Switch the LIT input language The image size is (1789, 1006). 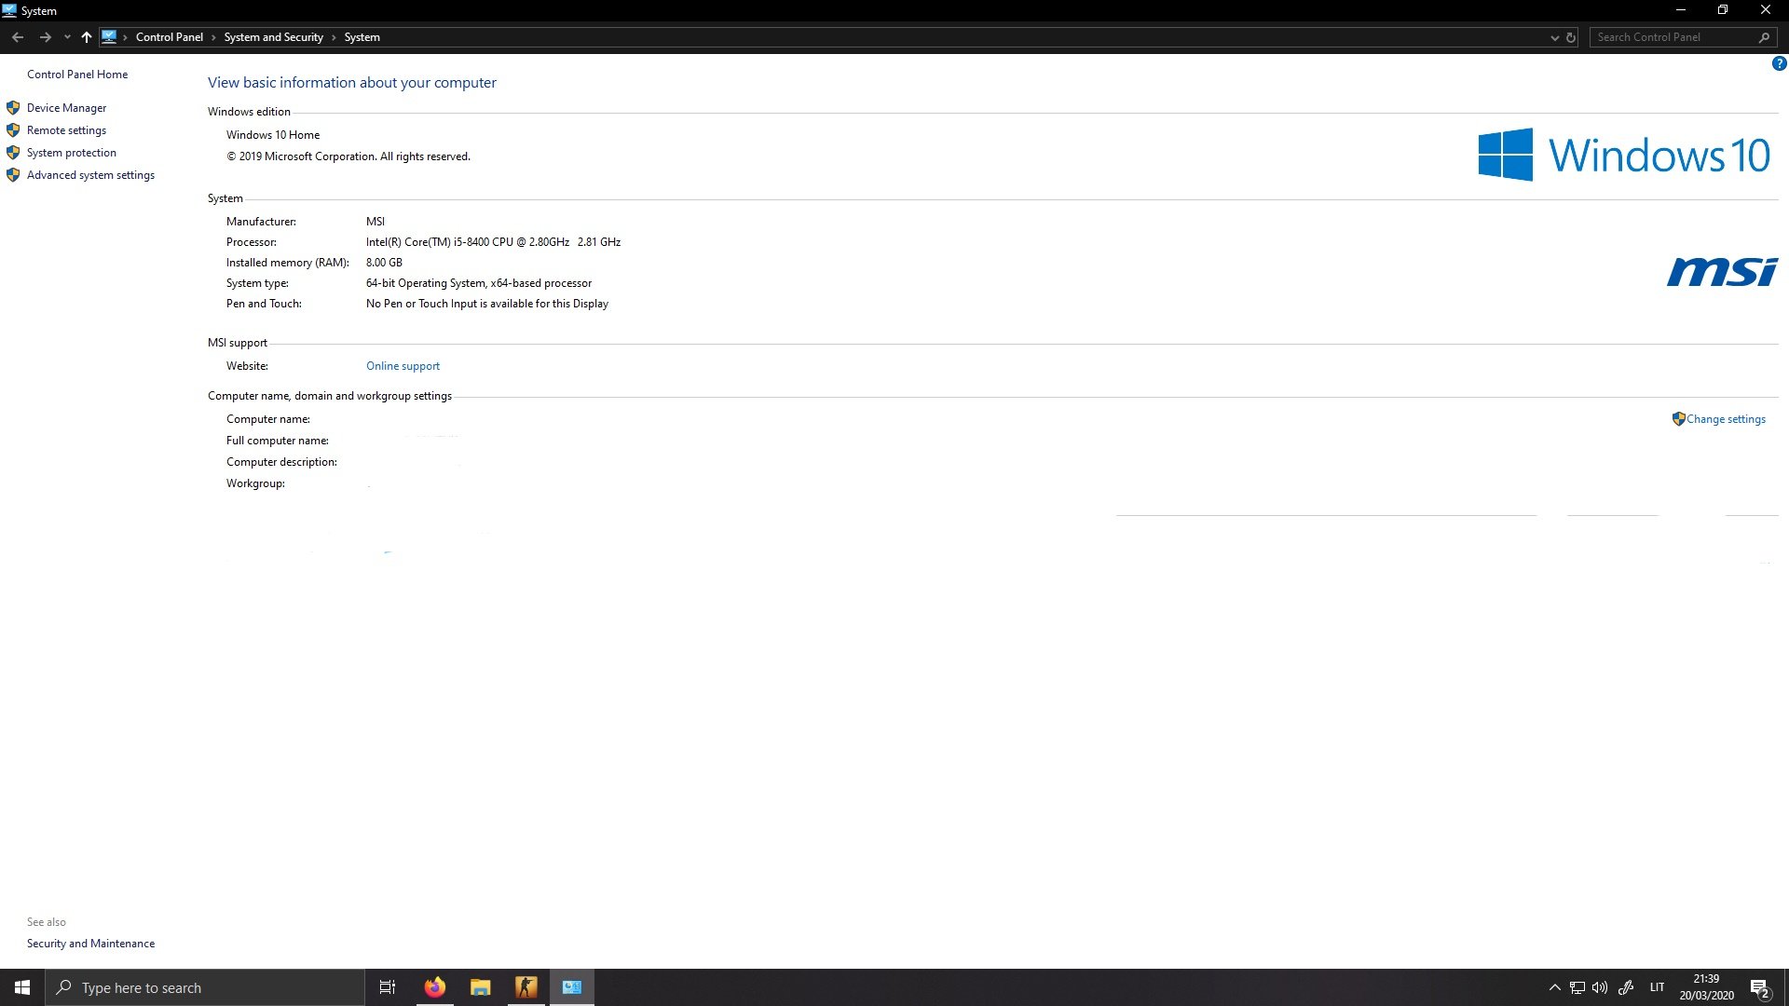(1657, 987)
